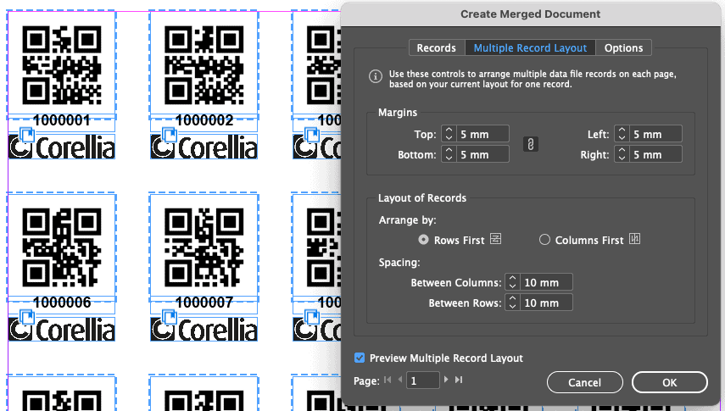Image resolution: width=725 pixels, height=411 pixels.
Task: Click the Rows First layout icon
Action: tap(496, 239)
